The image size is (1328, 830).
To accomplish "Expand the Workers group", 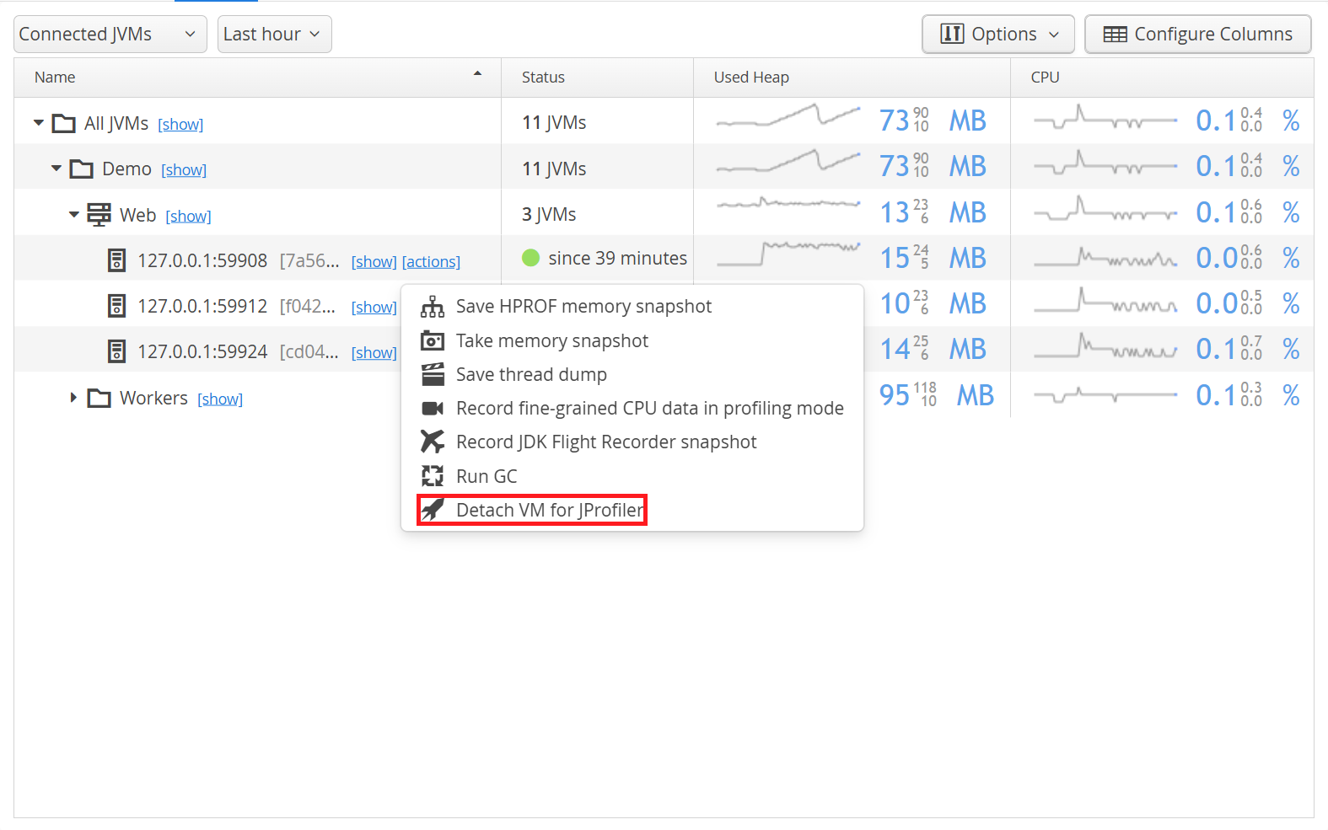I will click(x=73, y=398).
